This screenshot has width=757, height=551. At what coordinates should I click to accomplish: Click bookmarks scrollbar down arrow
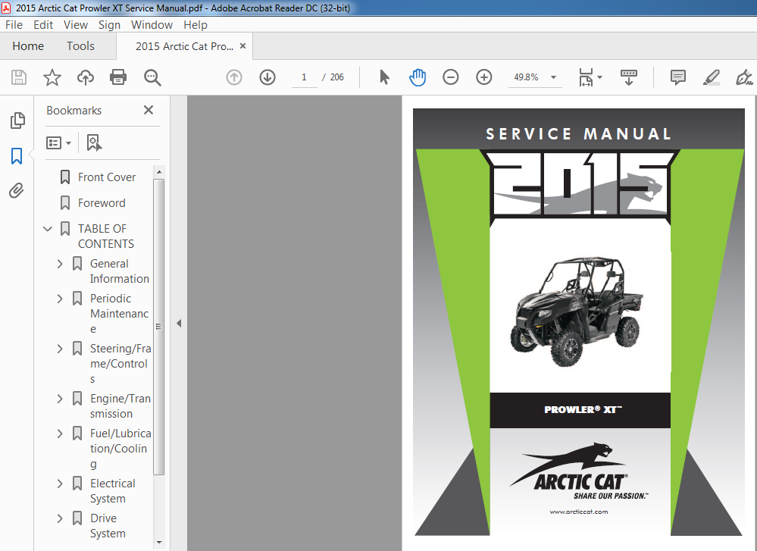tap(159, 543)
